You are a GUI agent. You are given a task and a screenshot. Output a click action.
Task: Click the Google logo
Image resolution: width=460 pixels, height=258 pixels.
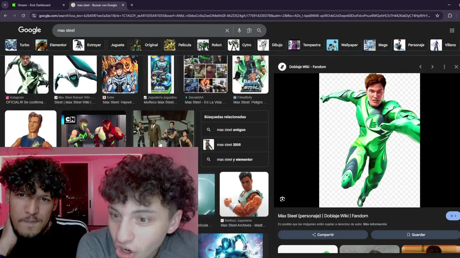29,30
